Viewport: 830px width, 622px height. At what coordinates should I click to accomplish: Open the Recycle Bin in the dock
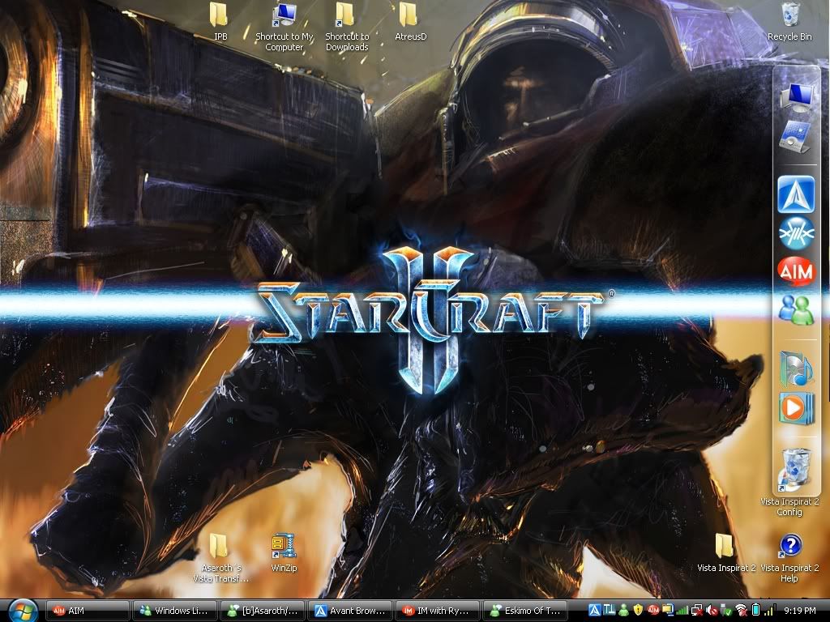point(796,468)
